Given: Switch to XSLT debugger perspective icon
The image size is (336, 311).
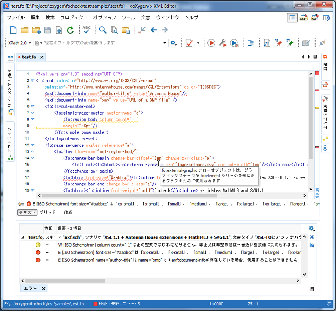Looking at the screenshot, I should [303, 17].
